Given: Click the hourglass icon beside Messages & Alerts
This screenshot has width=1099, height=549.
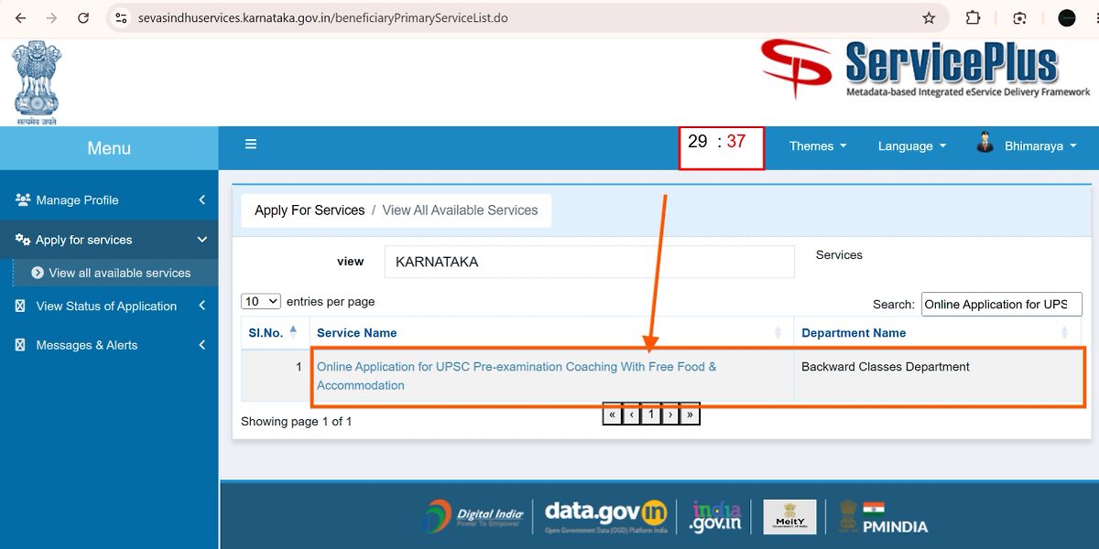Looking at the screenshot, I should [20, 345].
